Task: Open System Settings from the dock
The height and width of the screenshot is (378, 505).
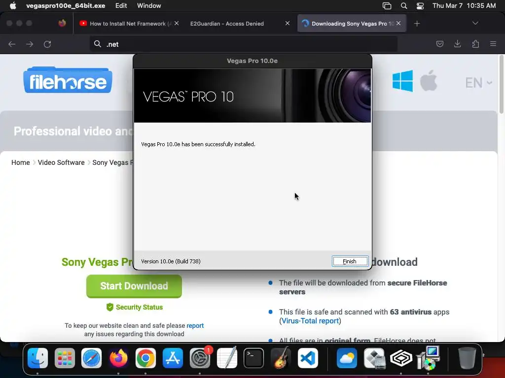Action: pyautogui.click(x=200, y=358)
